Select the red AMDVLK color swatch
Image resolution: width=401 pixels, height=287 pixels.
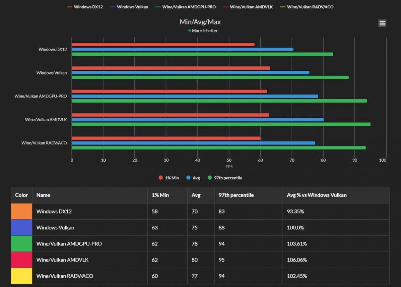coord(21,260)
